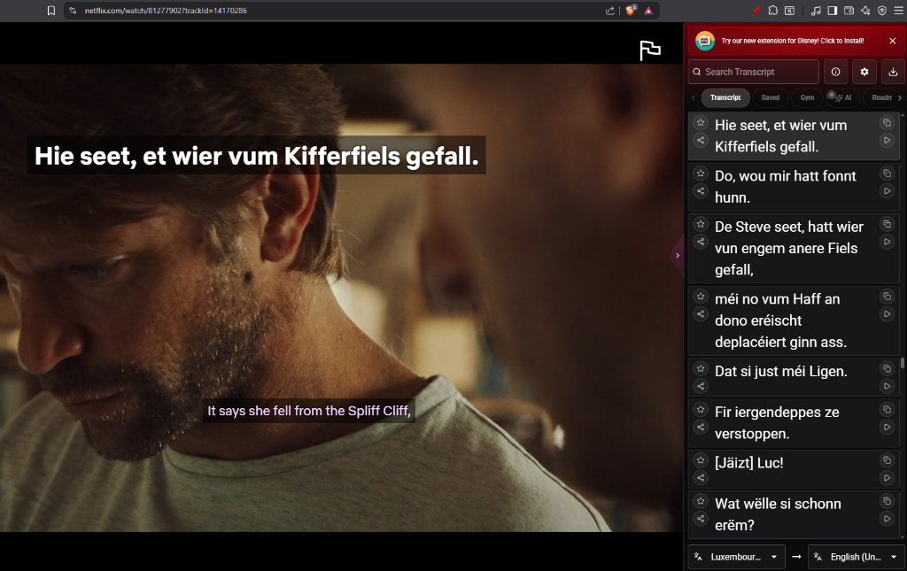Copy the 'méi no vum Haff' line
The image size is (907, 571).
coord(887,297)
